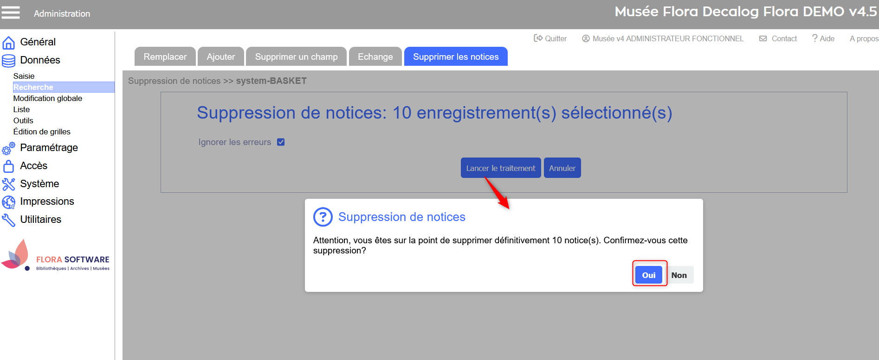Click the Quitter logout link
The height and width of the screenshot is (360, 879).
coord(550,38)
